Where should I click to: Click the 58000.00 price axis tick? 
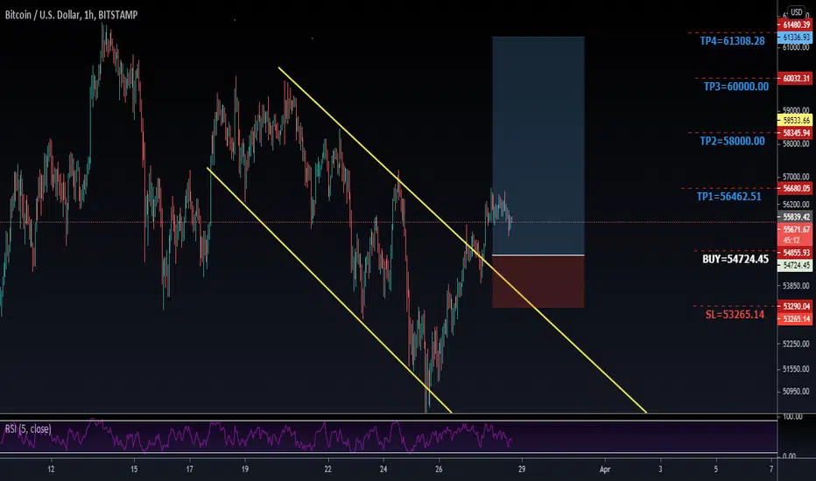point(796,143)
